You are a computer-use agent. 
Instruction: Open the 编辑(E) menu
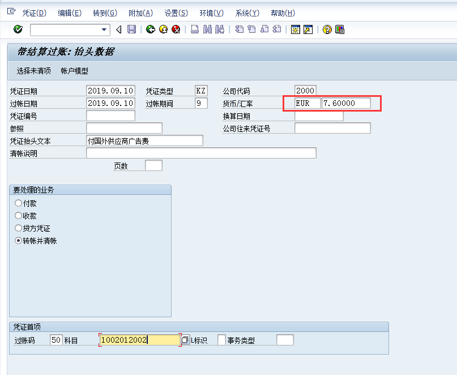pyautogui.click(x=70, y=13)
